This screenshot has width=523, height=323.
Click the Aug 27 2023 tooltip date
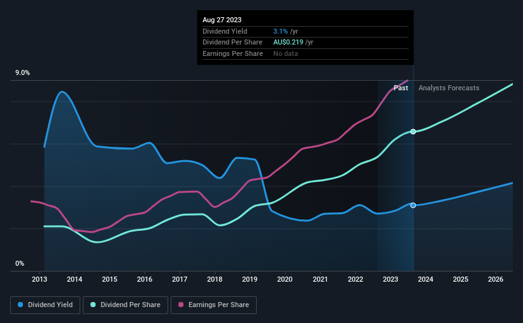coord(222,20)
